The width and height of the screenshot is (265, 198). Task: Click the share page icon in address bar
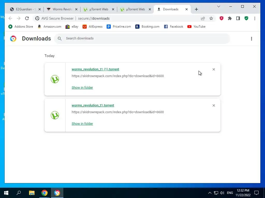click(x=203, y=18)
